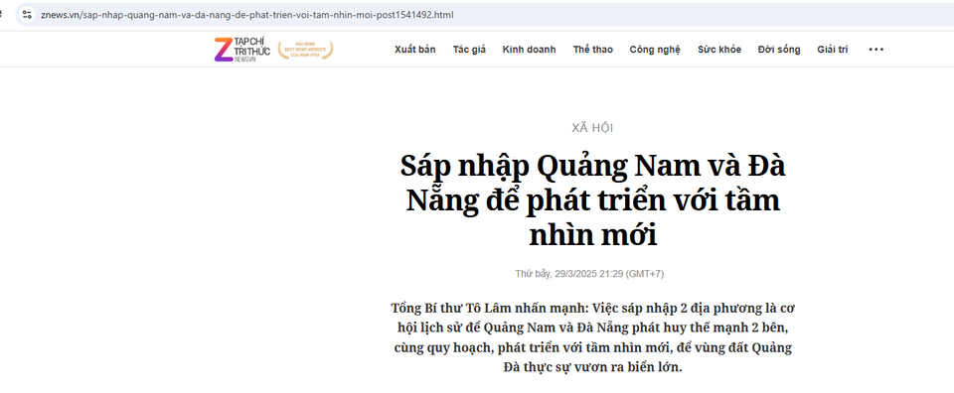Click the znews.vn URL in the address bar
Image resolution: width=954 pixels, height=393 pixels.
[x=247, y=15]
